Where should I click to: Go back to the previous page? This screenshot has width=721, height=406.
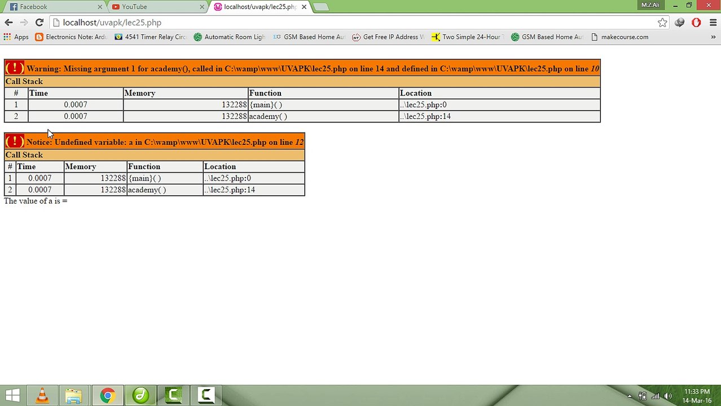pos(8,23)
